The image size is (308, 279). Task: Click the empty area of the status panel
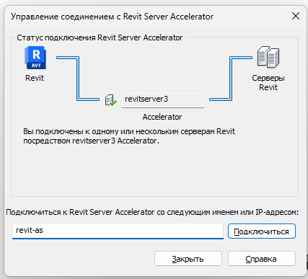(154, 171)
